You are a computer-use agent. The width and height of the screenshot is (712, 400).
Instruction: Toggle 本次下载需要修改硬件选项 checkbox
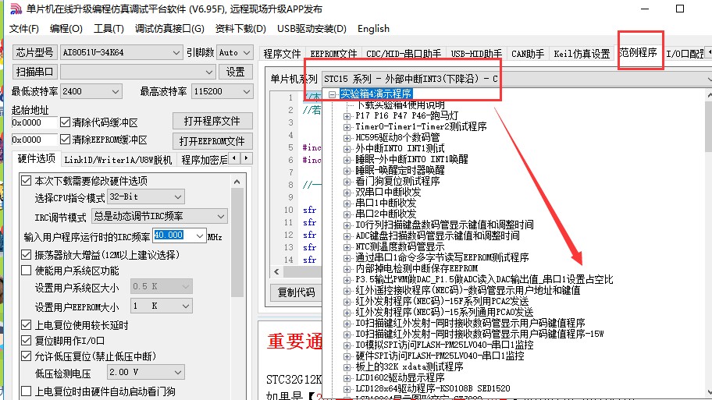26,181
